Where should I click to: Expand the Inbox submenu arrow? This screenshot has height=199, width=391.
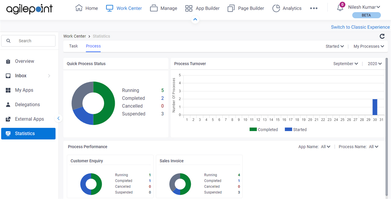coord(49,76)
